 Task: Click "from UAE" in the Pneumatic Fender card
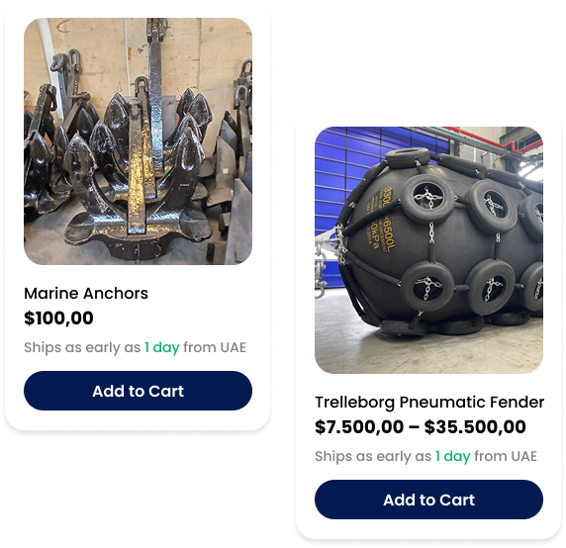[x=506, y=456]
